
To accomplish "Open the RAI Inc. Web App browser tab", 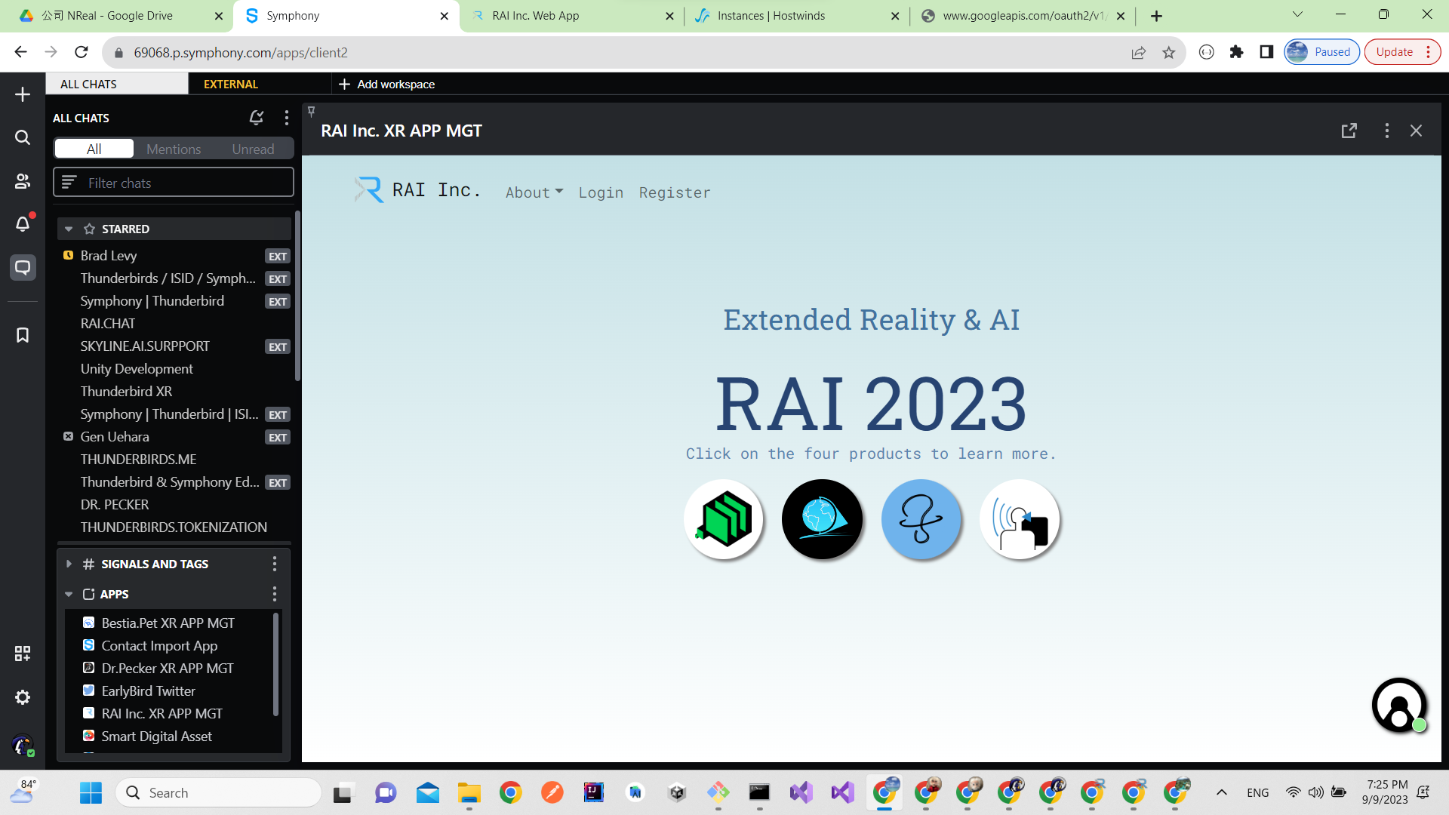I will [x=536, y=15].
